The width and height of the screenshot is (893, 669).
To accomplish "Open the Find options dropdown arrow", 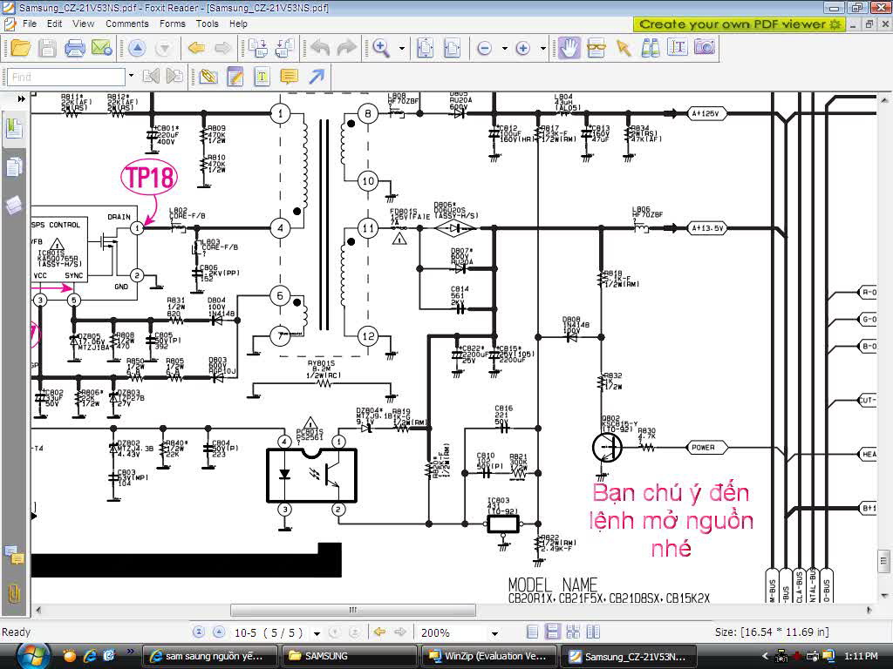I will click(131, 77).
